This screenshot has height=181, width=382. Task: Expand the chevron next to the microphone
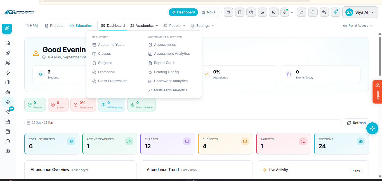coord(292,12)
